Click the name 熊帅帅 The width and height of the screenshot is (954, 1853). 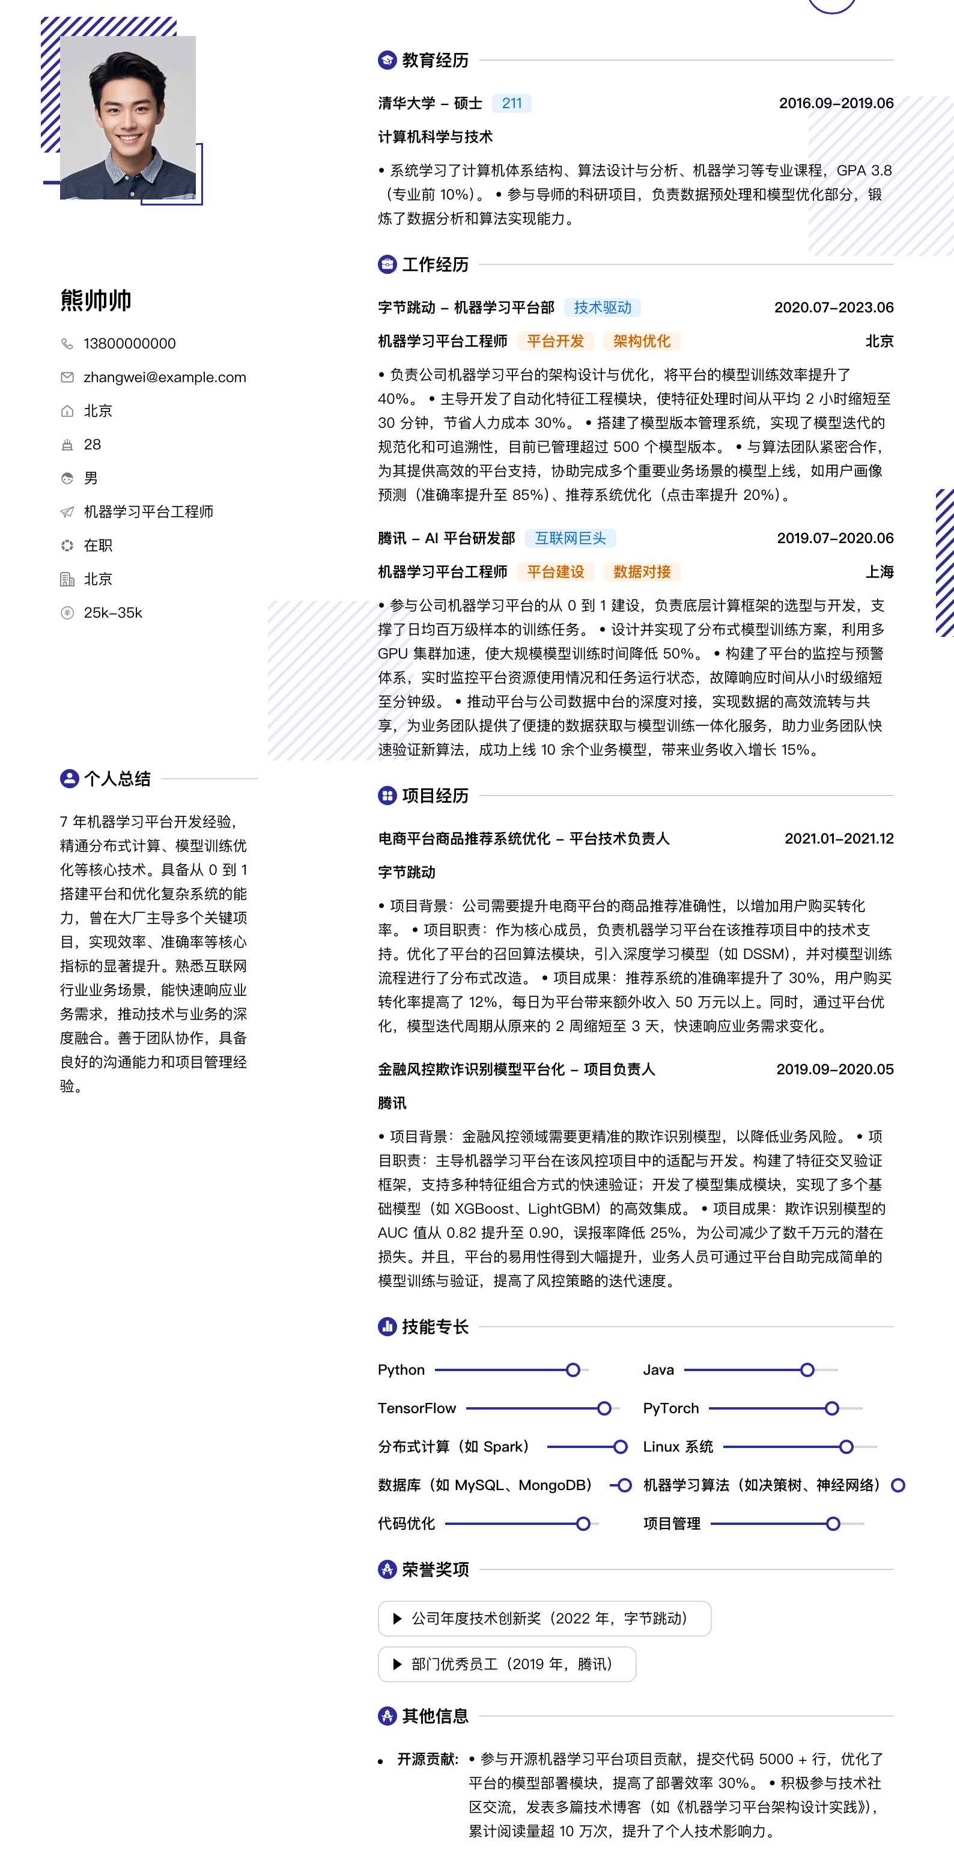coord(96,300)
